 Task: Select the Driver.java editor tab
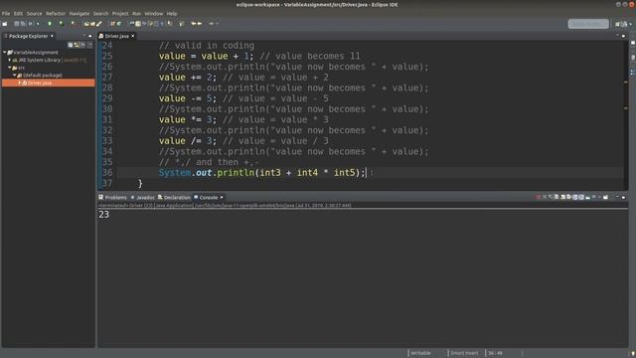coord(116,36)
